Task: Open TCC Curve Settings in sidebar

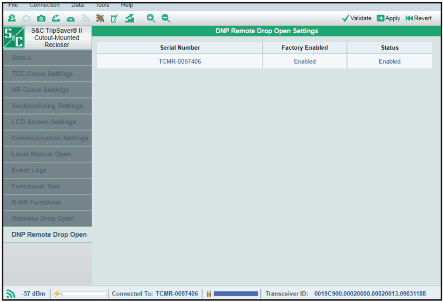Action: pyautogui.click(x=48, y=74)
